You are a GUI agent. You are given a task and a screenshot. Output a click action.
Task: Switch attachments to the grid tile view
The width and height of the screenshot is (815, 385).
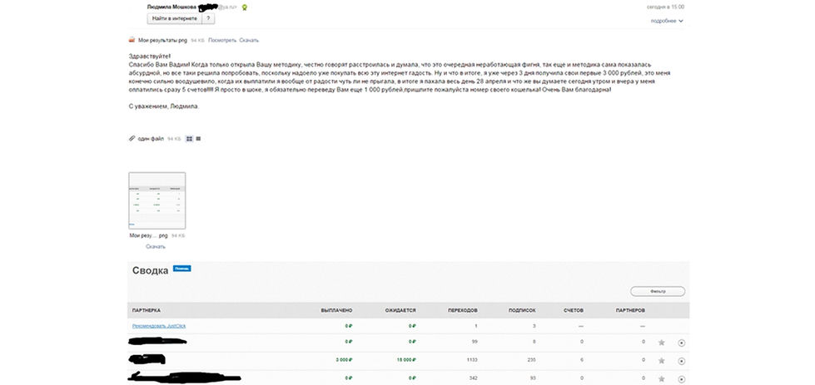(189, 139)
